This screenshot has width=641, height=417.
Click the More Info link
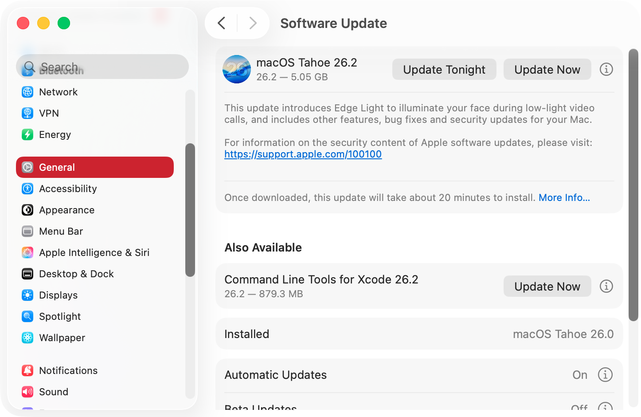[564, 197]
